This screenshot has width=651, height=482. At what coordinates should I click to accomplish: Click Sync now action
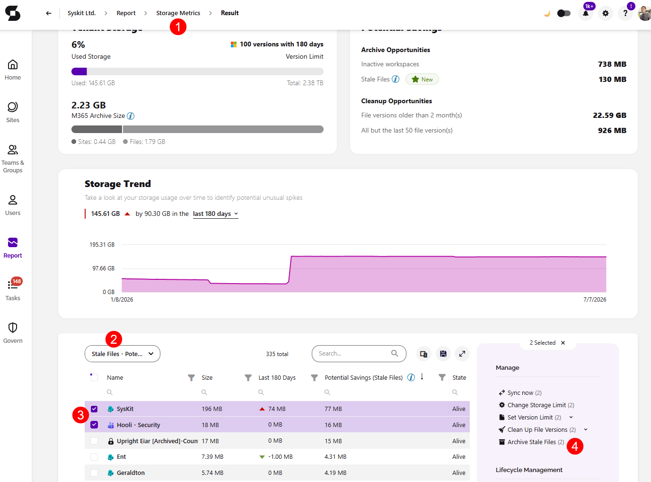click(520, 393)
